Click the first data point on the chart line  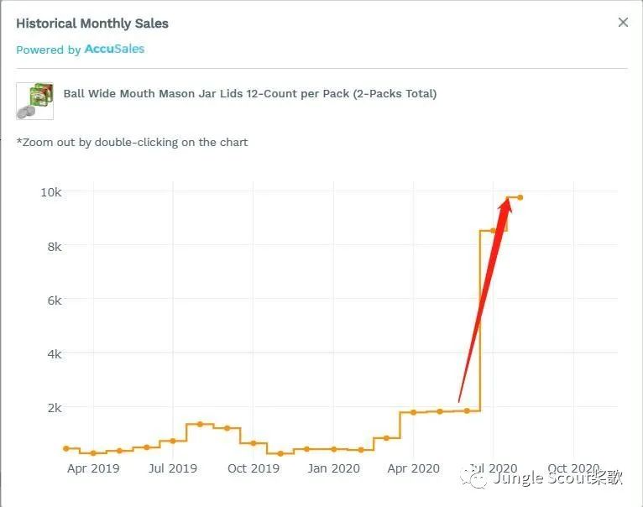click(66, 448)
